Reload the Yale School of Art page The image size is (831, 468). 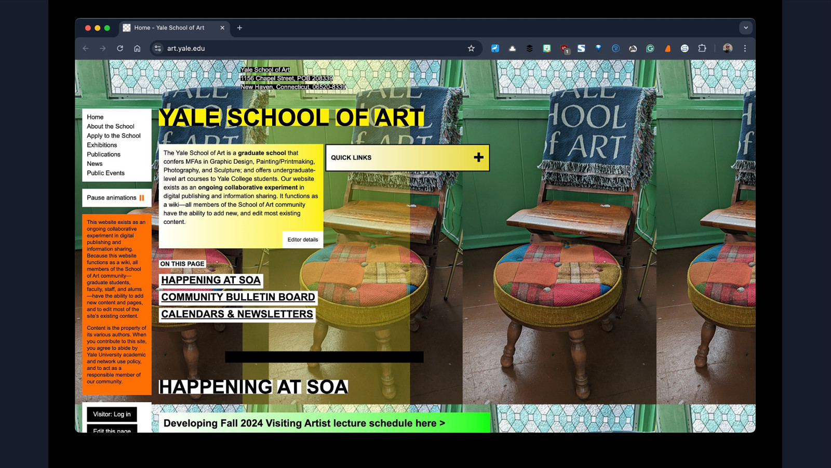pos(120,48)
